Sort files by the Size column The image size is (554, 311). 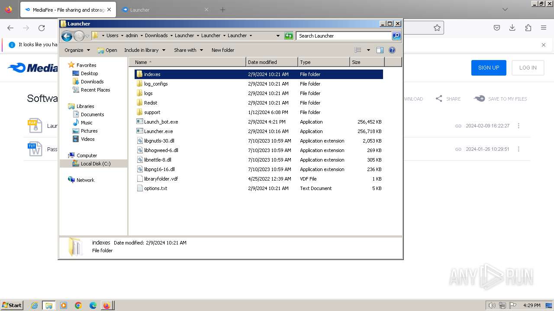pos(367,62)
